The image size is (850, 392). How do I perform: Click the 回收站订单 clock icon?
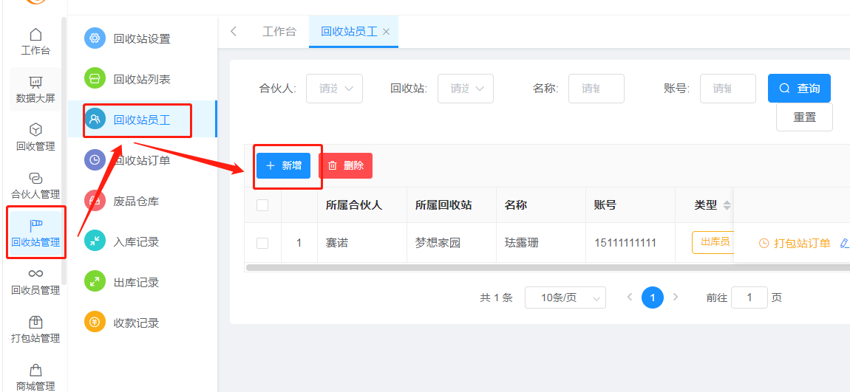(x=95, y=159)
